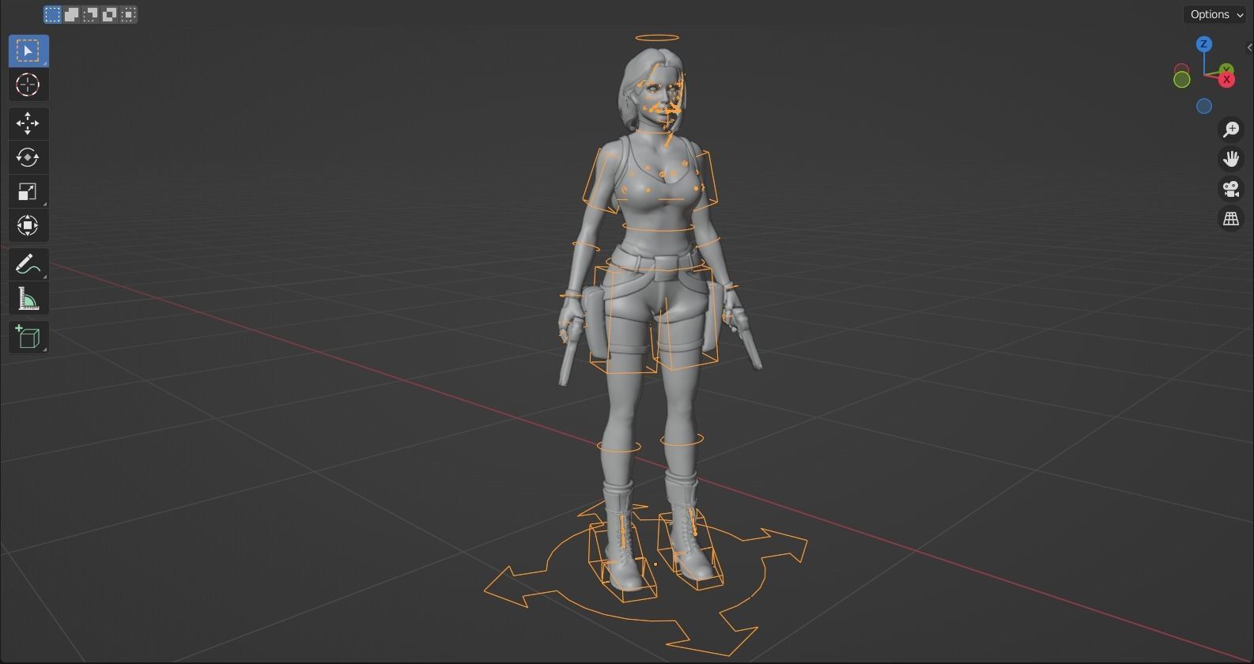Switch perspective/orthographic grid button
Image resolution: width=1254 pixels, height=664 pixels.
[x=1231, y=219]
